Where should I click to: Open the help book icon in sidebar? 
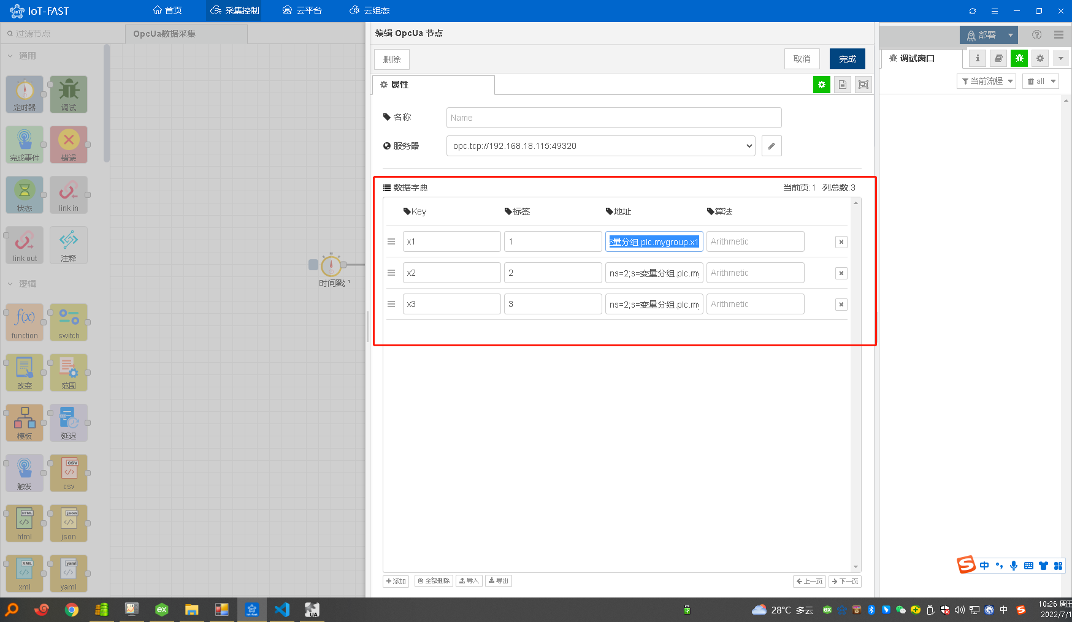[x=998, y=58]
